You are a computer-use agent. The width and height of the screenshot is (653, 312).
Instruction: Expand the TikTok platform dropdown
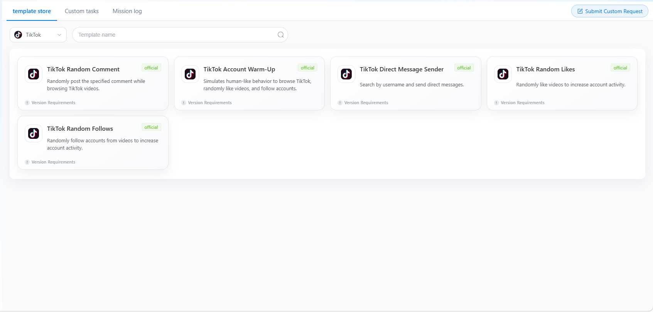pyautogui.click(x=38, y=35)
